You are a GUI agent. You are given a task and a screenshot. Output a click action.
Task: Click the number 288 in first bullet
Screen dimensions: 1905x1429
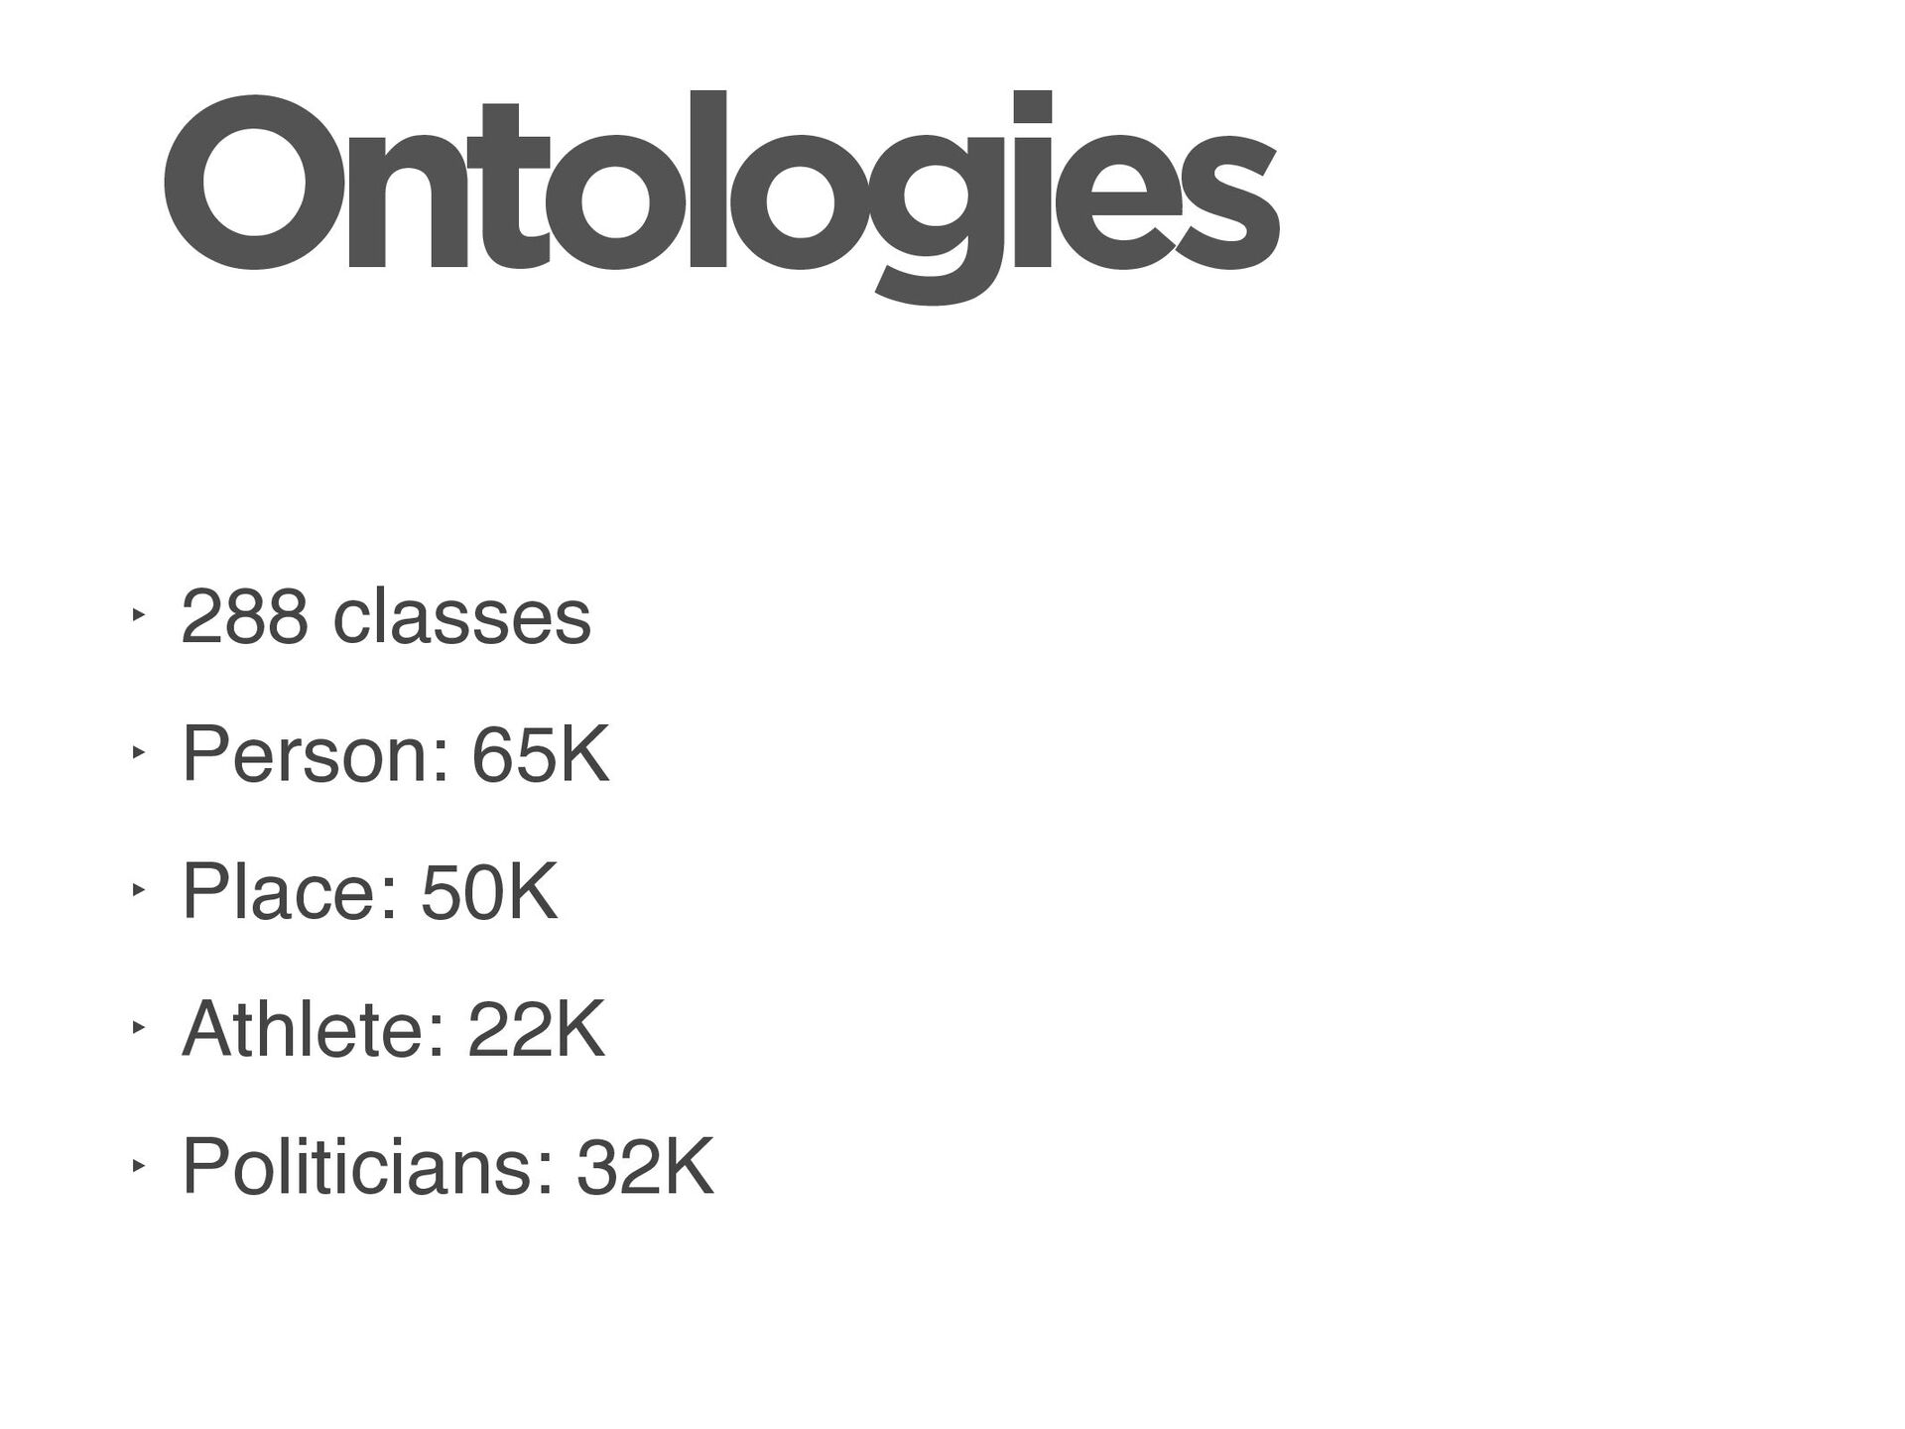click(244, 618)
